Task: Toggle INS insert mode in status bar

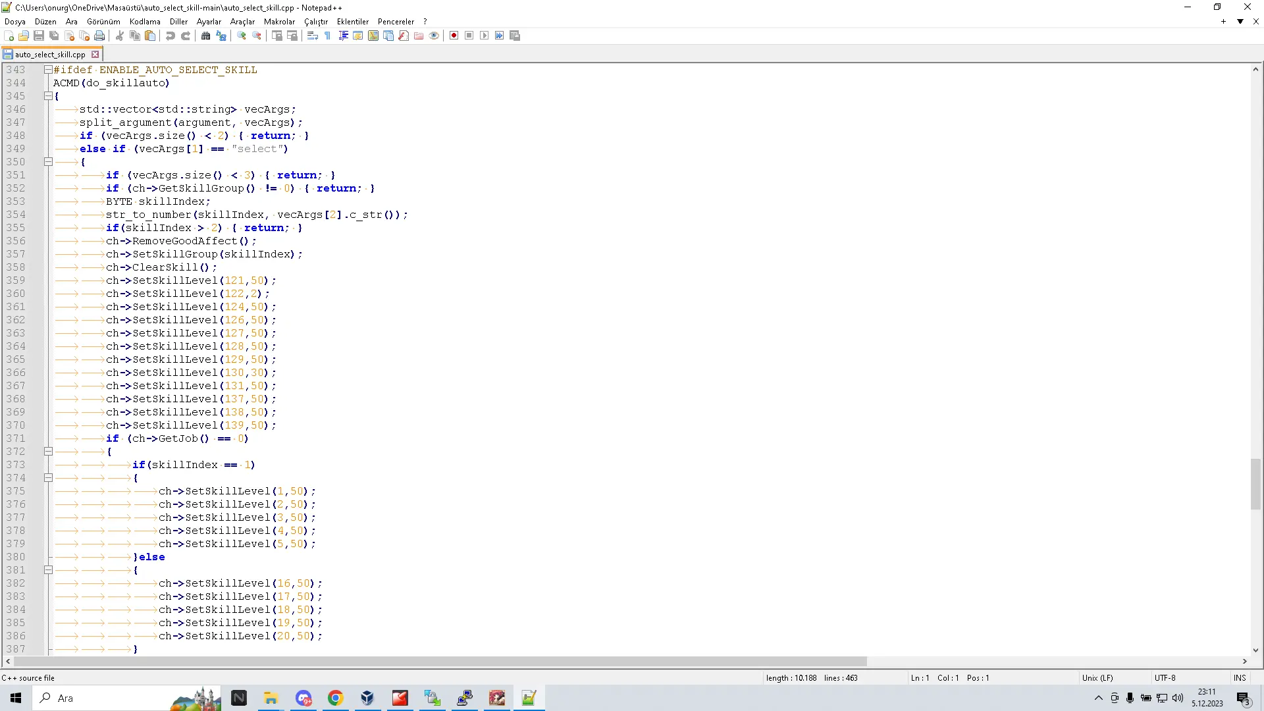Action: 1240,677
